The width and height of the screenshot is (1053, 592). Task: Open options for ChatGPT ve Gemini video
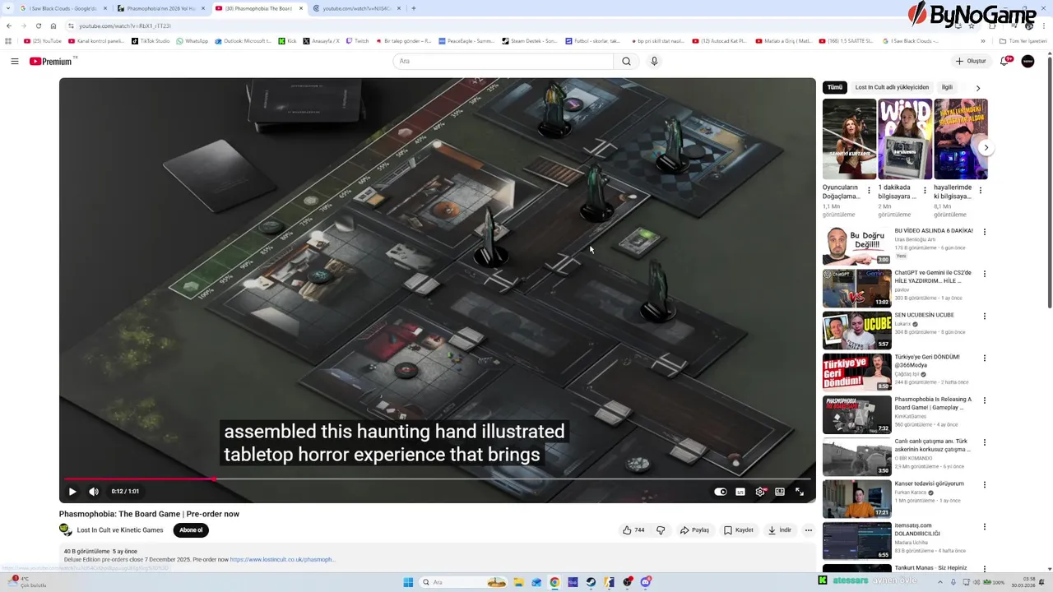(984, 274)
